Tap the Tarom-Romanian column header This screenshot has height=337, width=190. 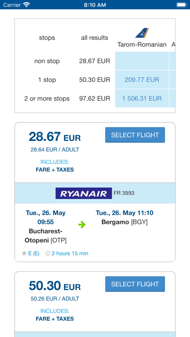coord(142,45)
